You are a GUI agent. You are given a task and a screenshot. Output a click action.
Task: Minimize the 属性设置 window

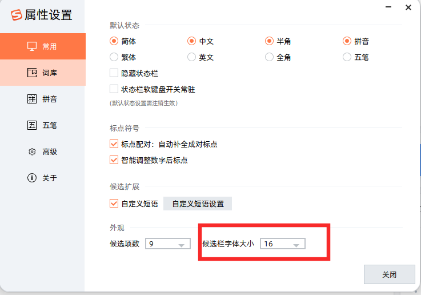[x=388, y=7]
